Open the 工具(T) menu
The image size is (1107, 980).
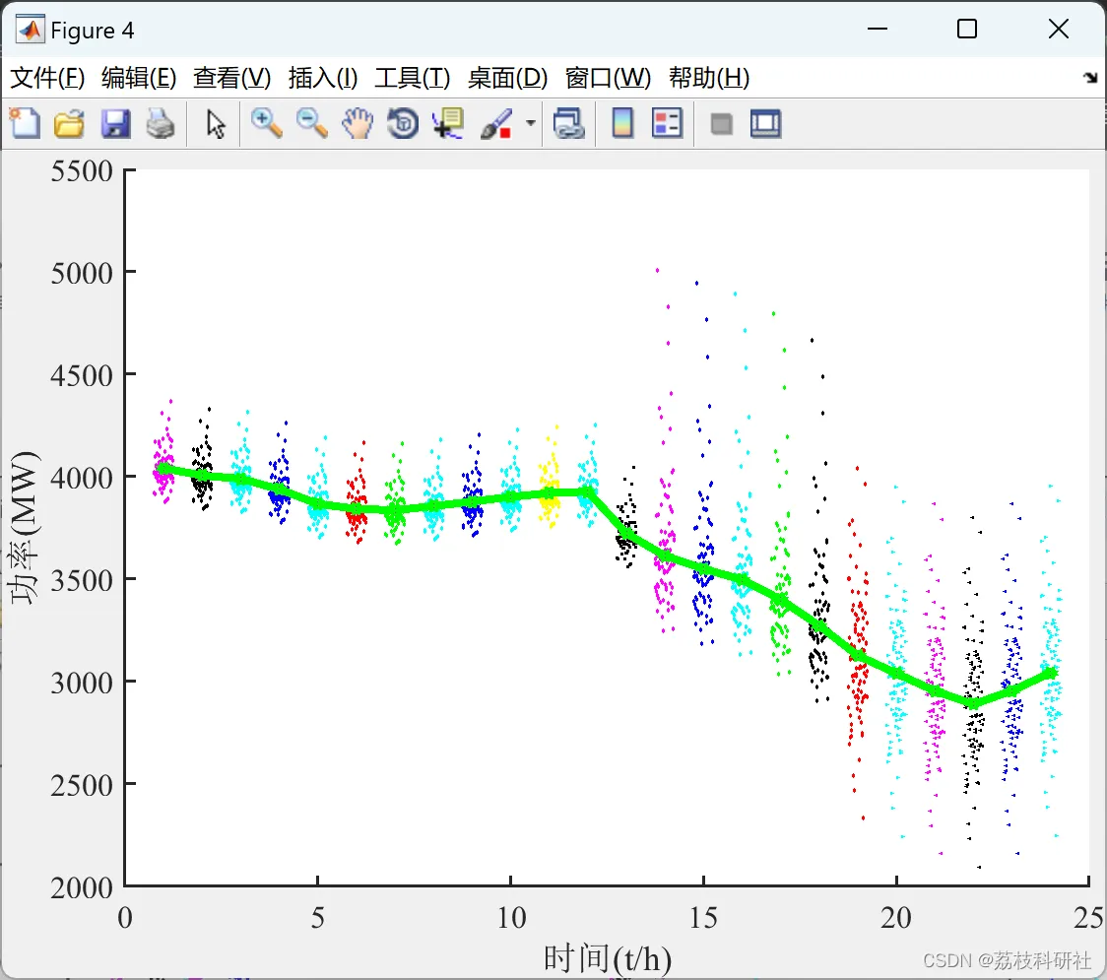pyautogui.click(x=413, y=78)
